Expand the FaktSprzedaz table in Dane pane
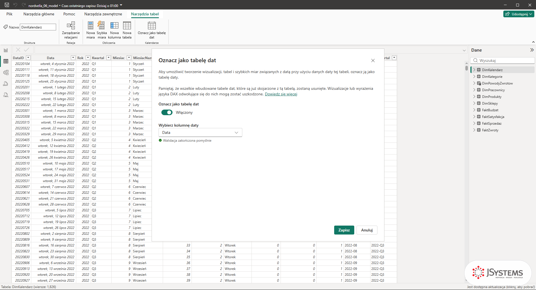Screen dimensions: 536x290 [x=474, y=123]
